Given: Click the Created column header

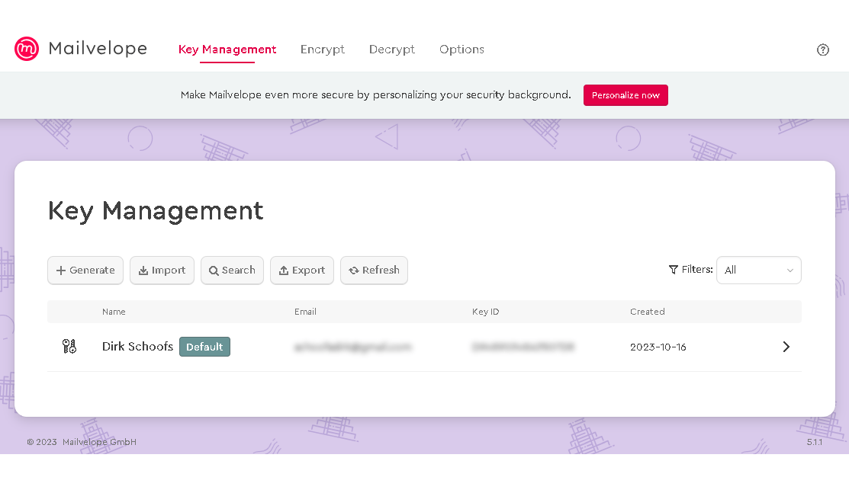Looking at the screenshot, I should (647, 312).
